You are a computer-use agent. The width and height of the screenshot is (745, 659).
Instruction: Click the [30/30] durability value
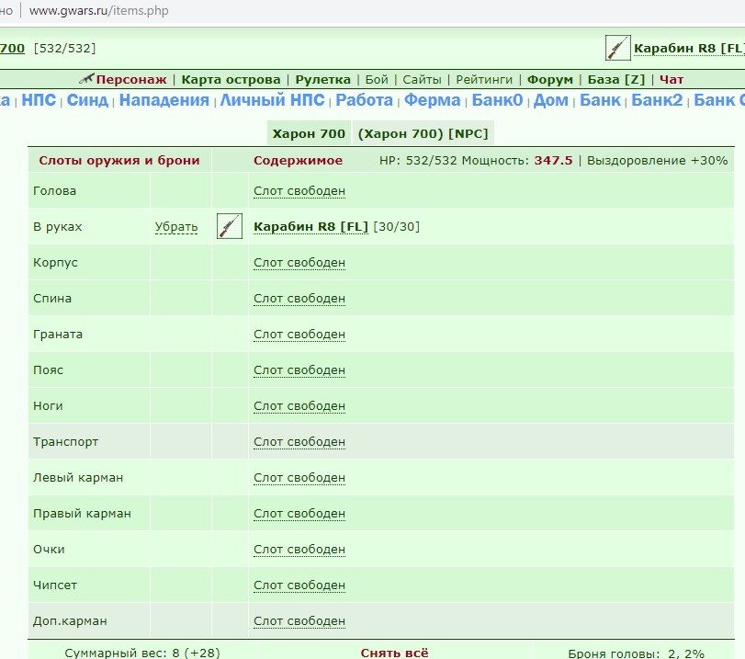click(x=396, y=227)
